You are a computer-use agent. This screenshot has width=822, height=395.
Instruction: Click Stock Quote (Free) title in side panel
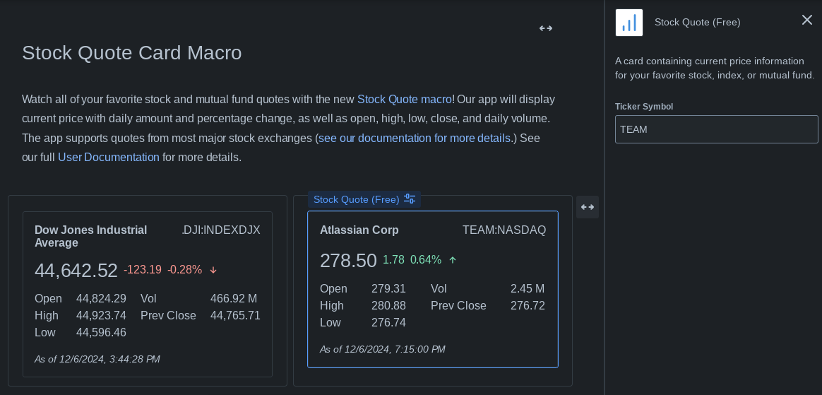coord(697,22)
